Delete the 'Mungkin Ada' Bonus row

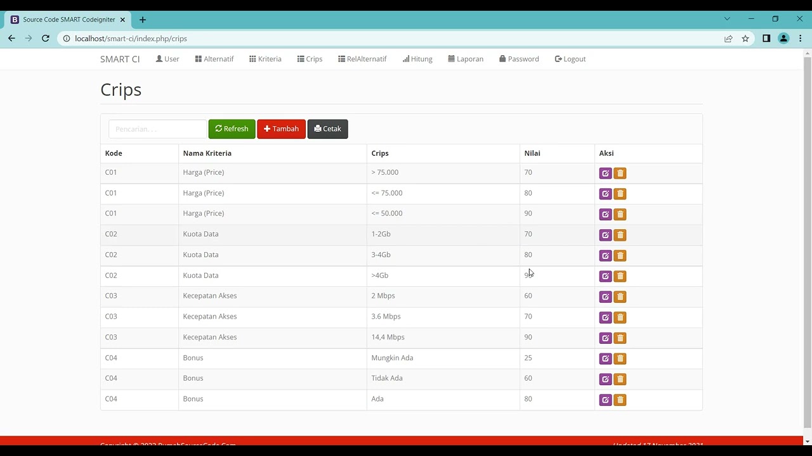tap(620, 358)
